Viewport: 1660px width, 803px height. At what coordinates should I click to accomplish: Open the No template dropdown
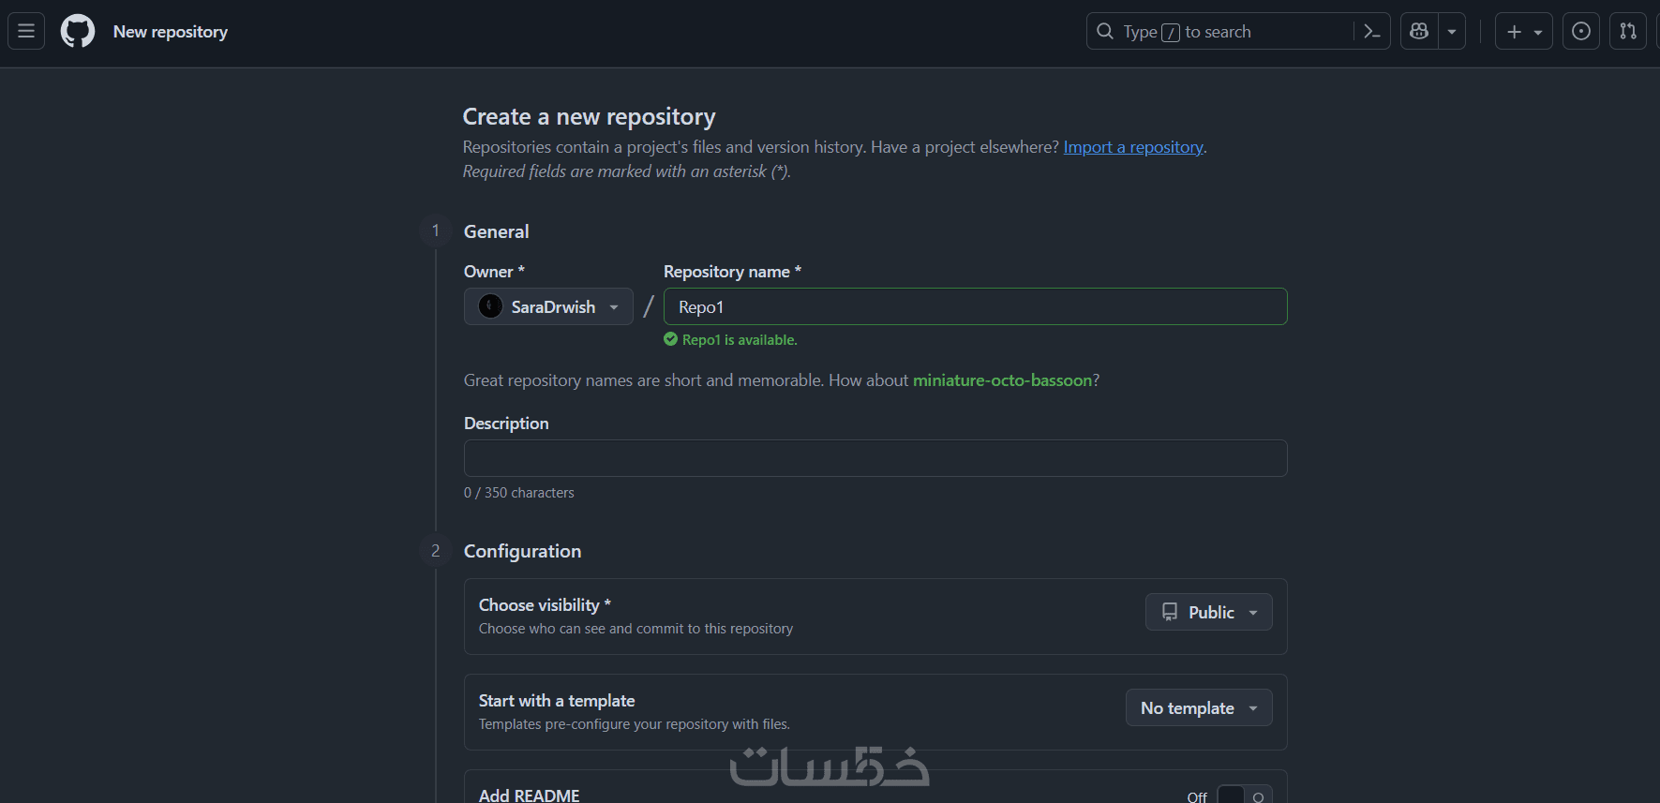coord(1198,707)
